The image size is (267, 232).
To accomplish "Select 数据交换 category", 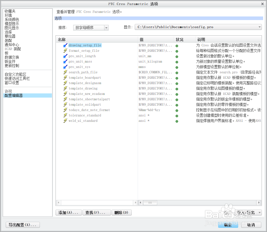I will pos(12,57).
